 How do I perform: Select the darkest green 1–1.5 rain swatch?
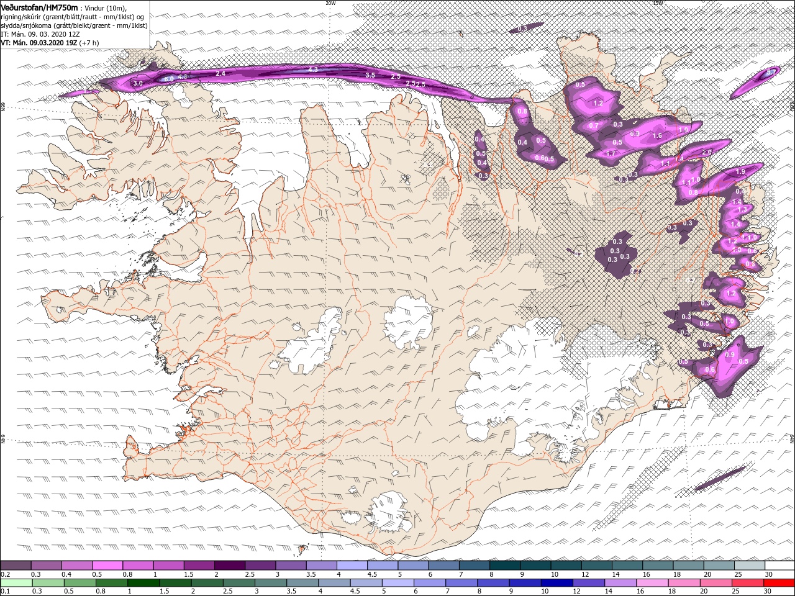click(143, 583)
